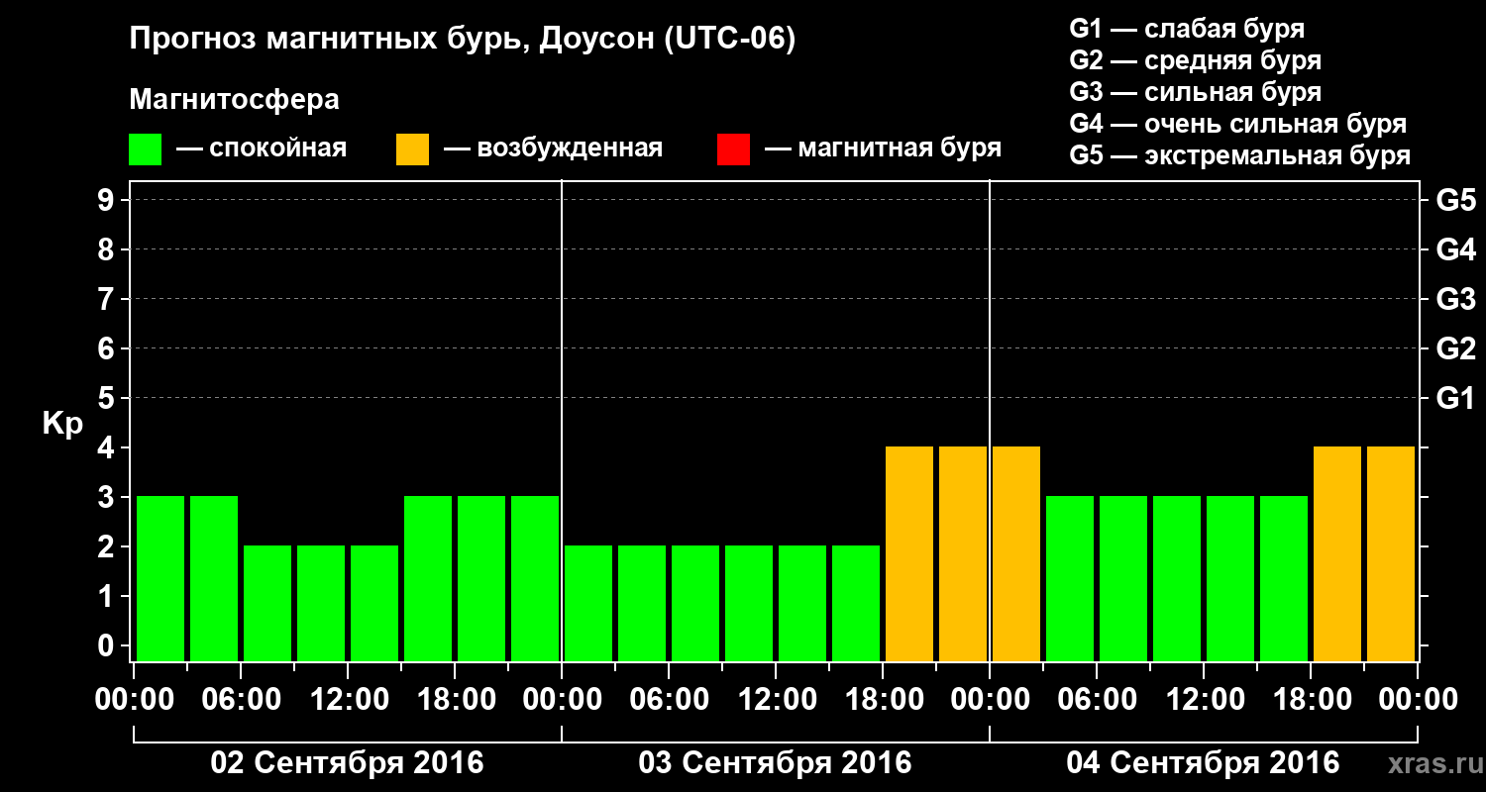
Task: Click the 06:00 time label under 04 September
Action: (x=1097, y=700)
